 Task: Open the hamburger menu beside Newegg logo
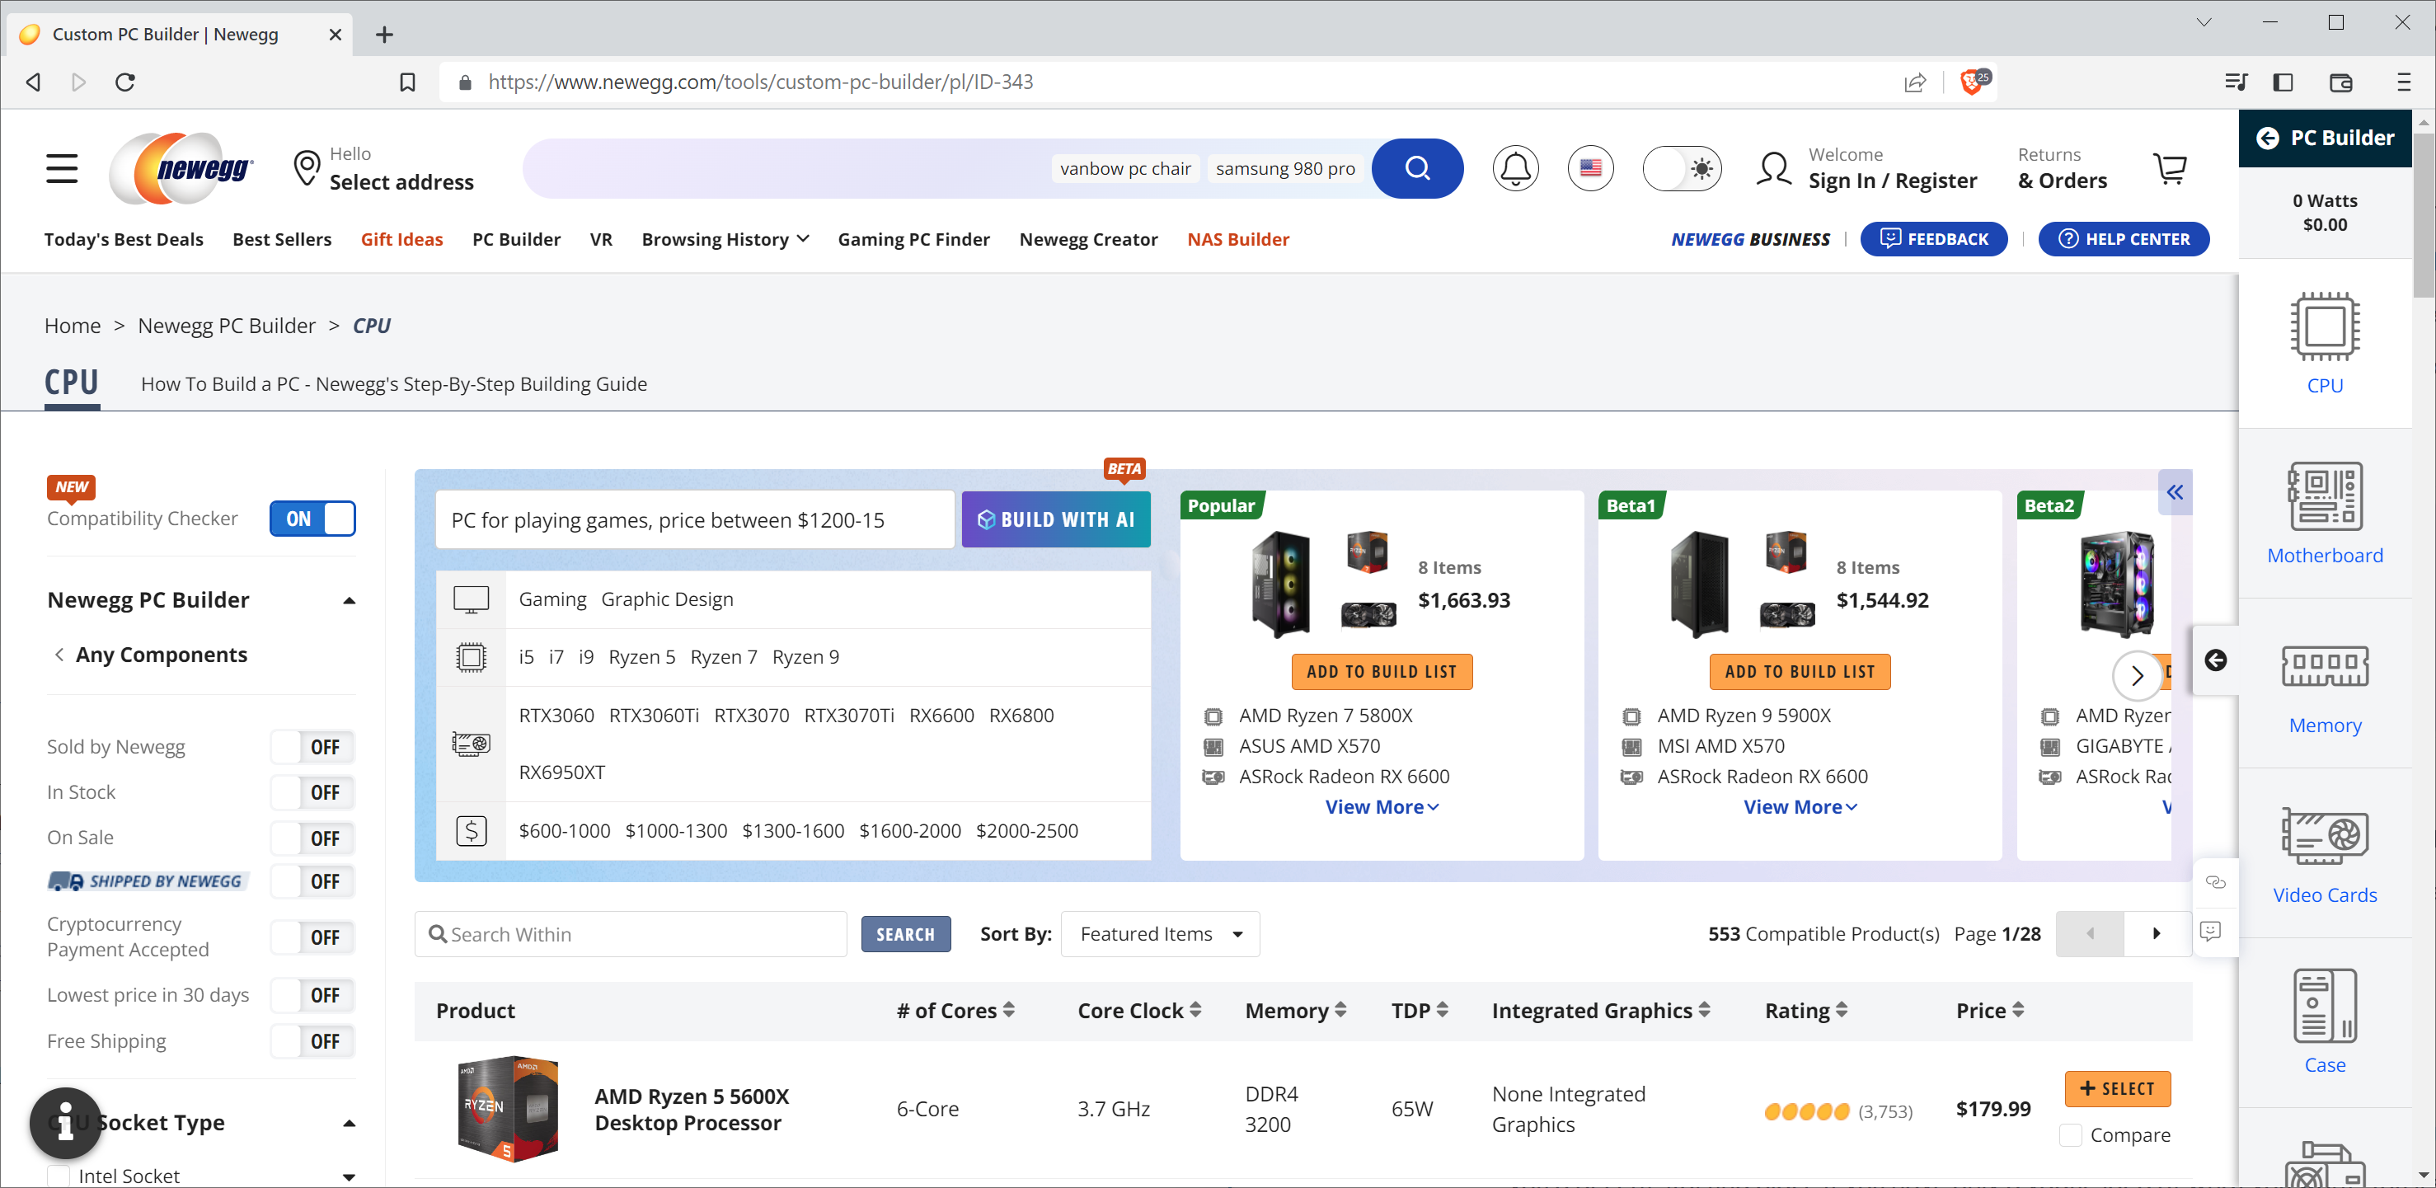click(x=62, y=168)
